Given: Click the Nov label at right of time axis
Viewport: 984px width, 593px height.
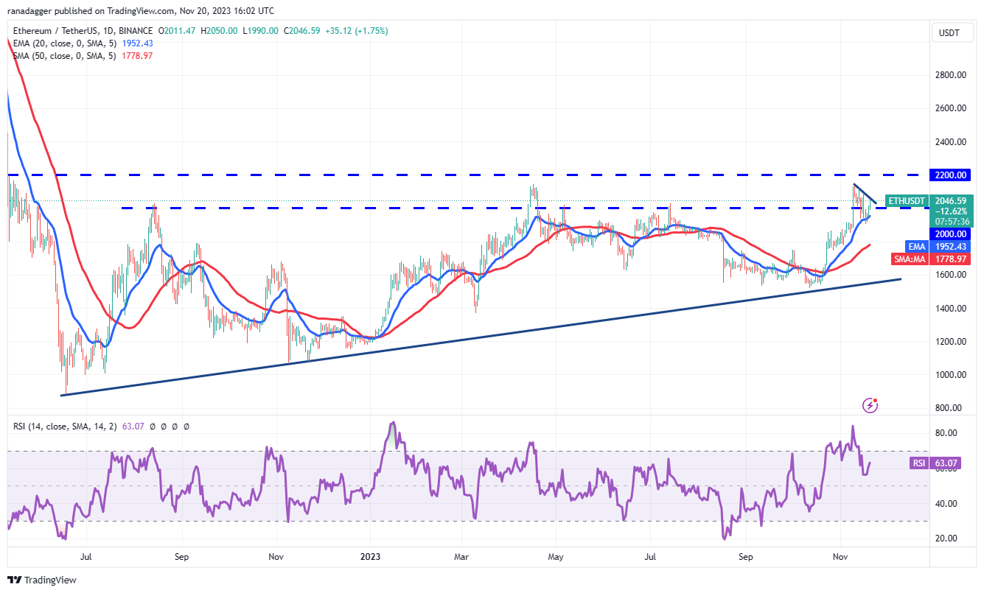Looking at the screenshot, I should point(840,558).
